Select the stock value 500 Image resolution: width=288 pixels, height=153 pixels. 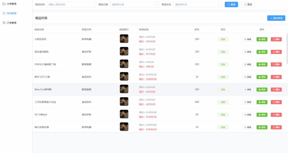pos(197,64)
